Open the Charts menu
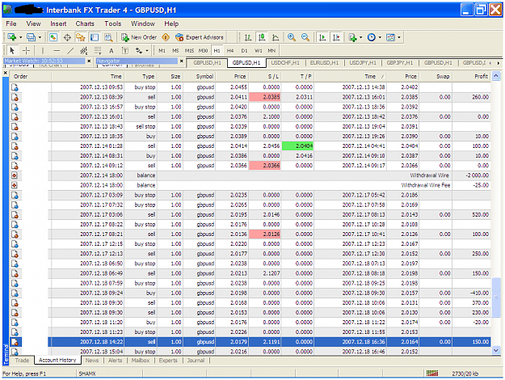This screenshot has height=380, width=505. tap(85, 23)
